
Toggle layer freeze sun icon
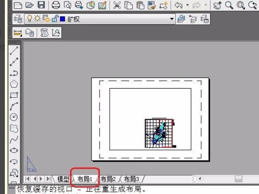(37, 19)
